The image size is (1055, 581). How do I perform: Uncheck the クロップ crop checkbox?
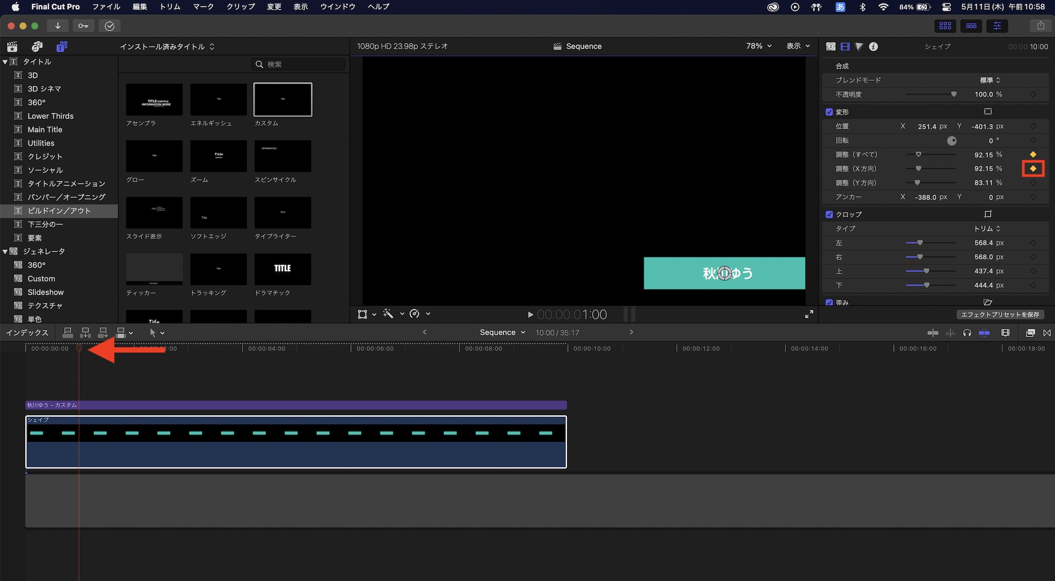(829, 214)
